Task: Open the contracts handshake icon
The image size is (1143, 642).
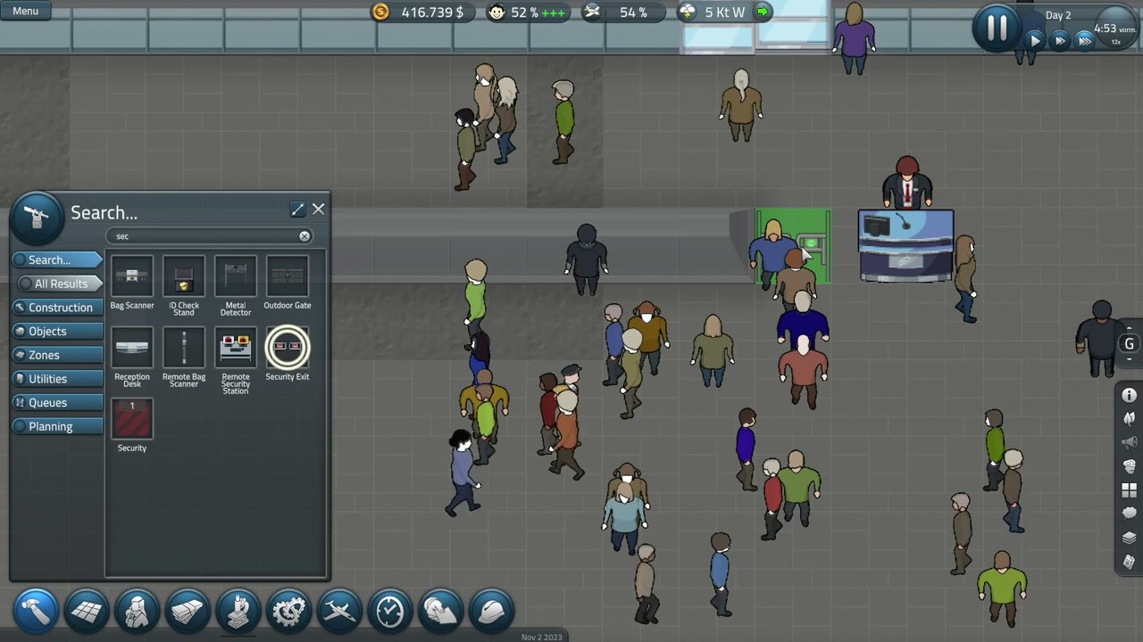Action: [440, 611]
